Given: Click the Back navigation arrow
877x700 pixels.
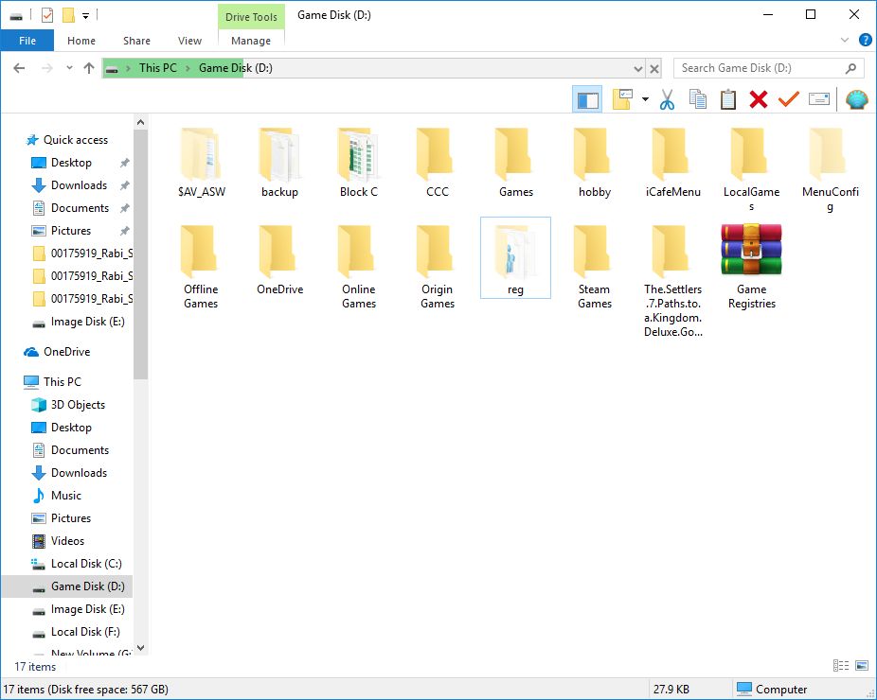Looking at the screenshot, I should [x=19, y=67].
